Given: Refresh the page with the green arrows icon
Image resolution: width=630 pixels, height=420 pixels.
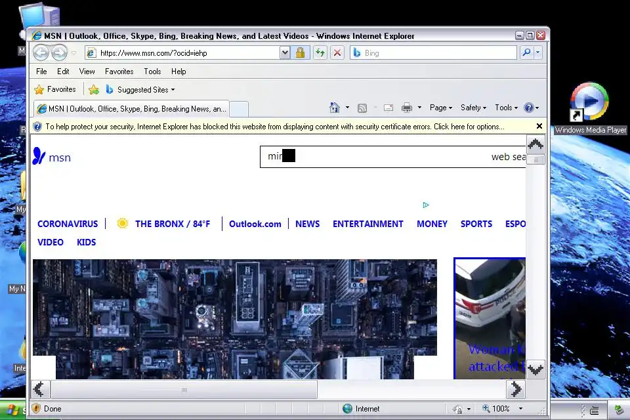Looking at the screenshot, I should 320,52.
